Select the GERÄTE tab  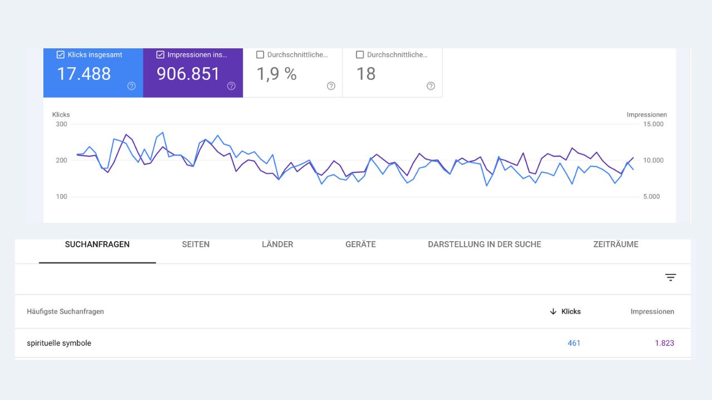point(360,244)
